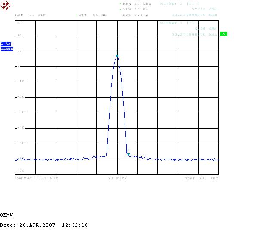Click the RBW 10 kHz setting
This screenshot has height=234, width=260.
(x=135, y=3)
